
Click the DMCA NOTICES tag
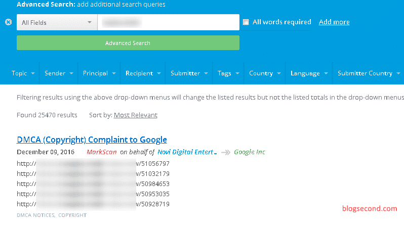pos(35,215)
